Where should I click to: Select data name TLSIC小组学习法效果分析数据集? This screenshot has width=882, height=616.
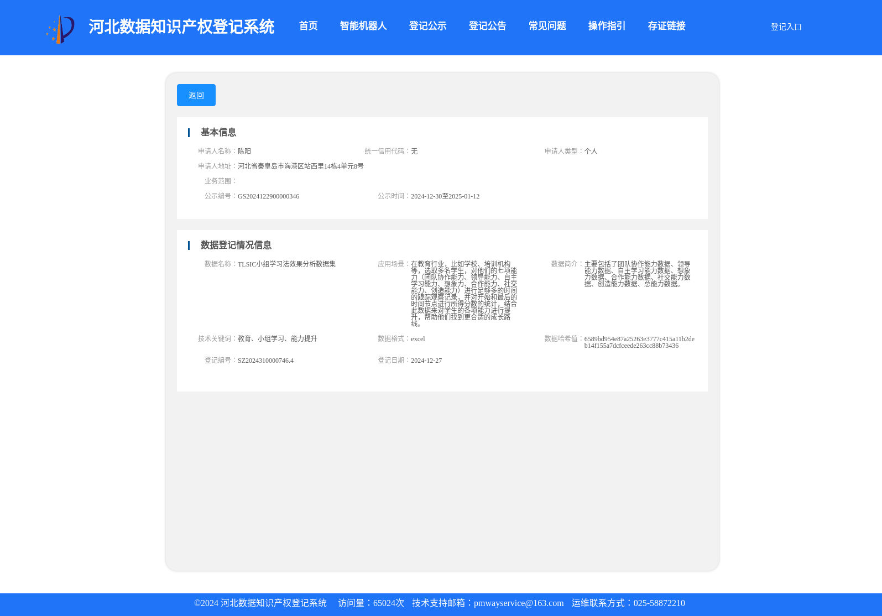coord(286,264)
